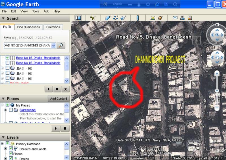Image resolution: width=226 pixels, height=160 pixels.
Task: Open the Tools menu
Action: point(36,11)
